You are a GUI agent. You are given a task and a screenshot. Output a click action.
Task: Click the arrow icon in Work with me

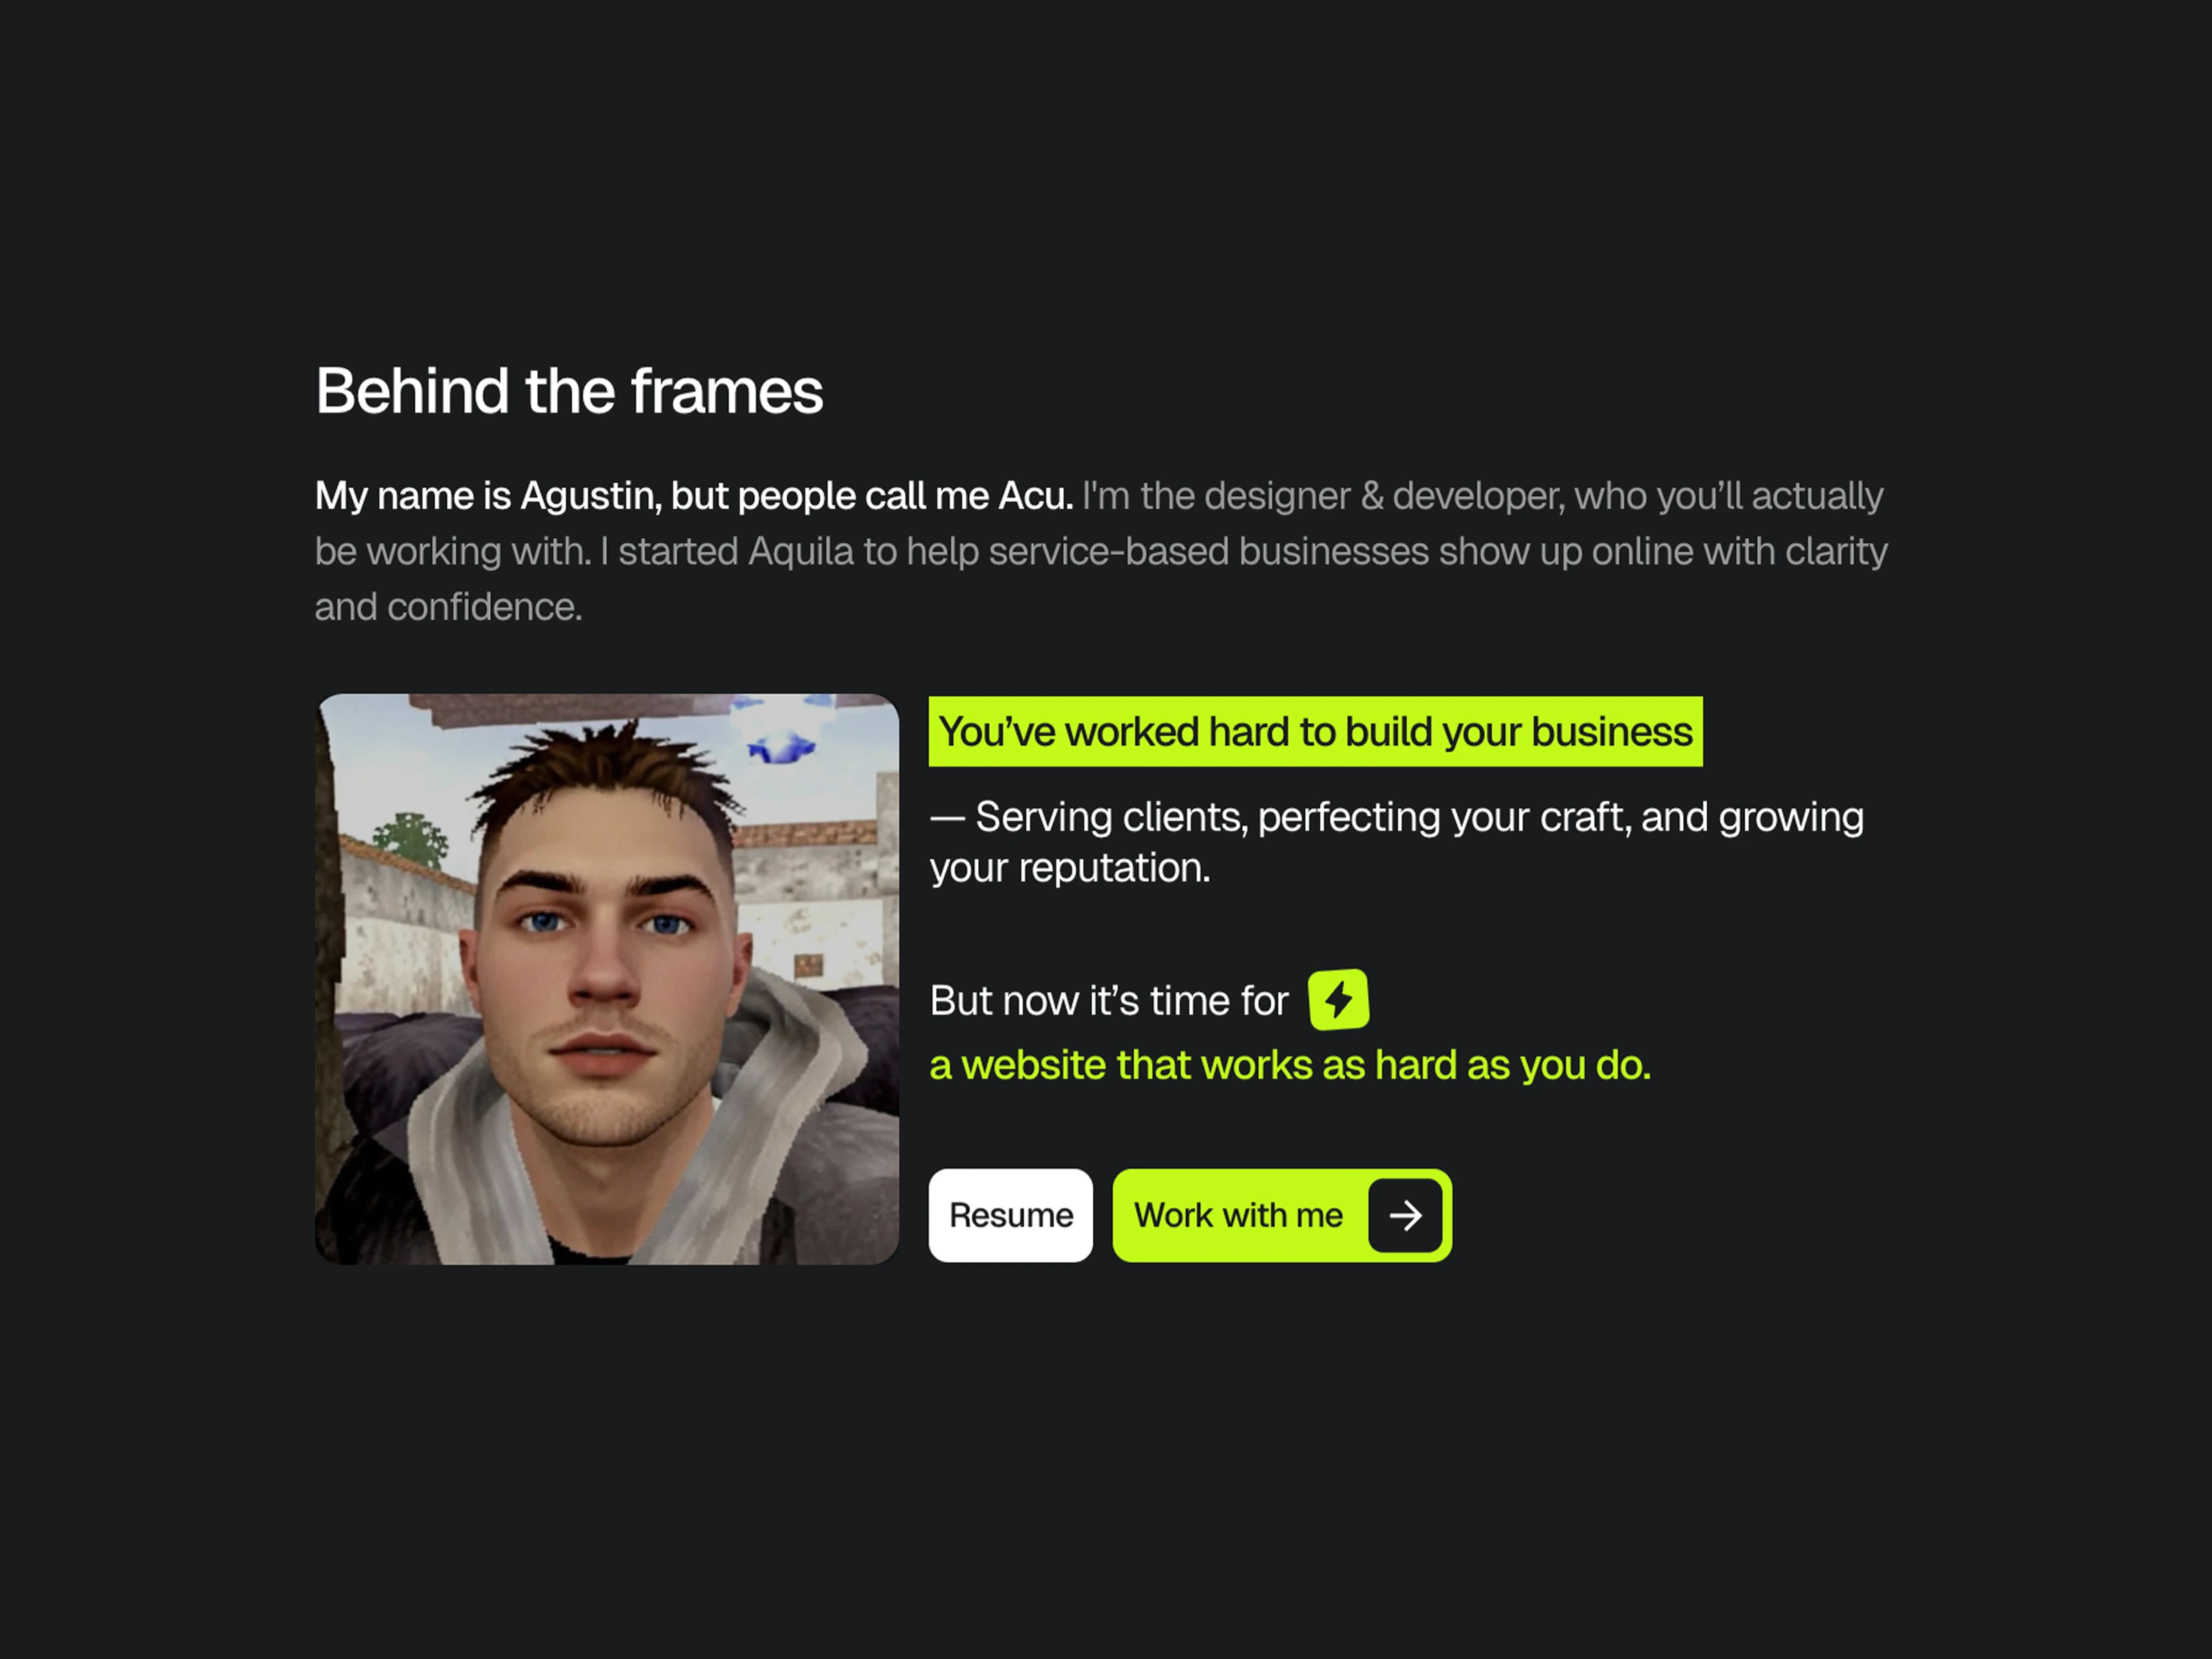(1405, 1215)
